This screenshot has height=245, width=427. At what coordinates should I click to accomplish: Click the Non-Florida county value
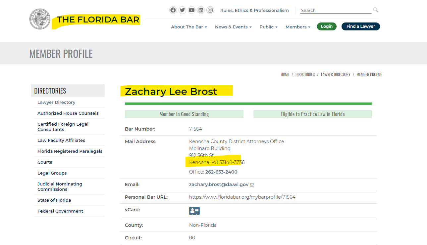tap(203, 225)
